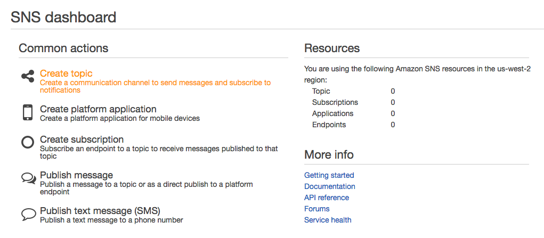
Task: Go to API reference
Action: click(327, 198)
